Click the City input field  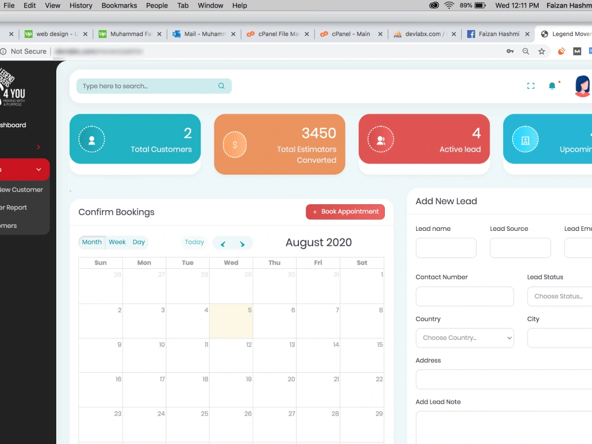tap(559, 337)
